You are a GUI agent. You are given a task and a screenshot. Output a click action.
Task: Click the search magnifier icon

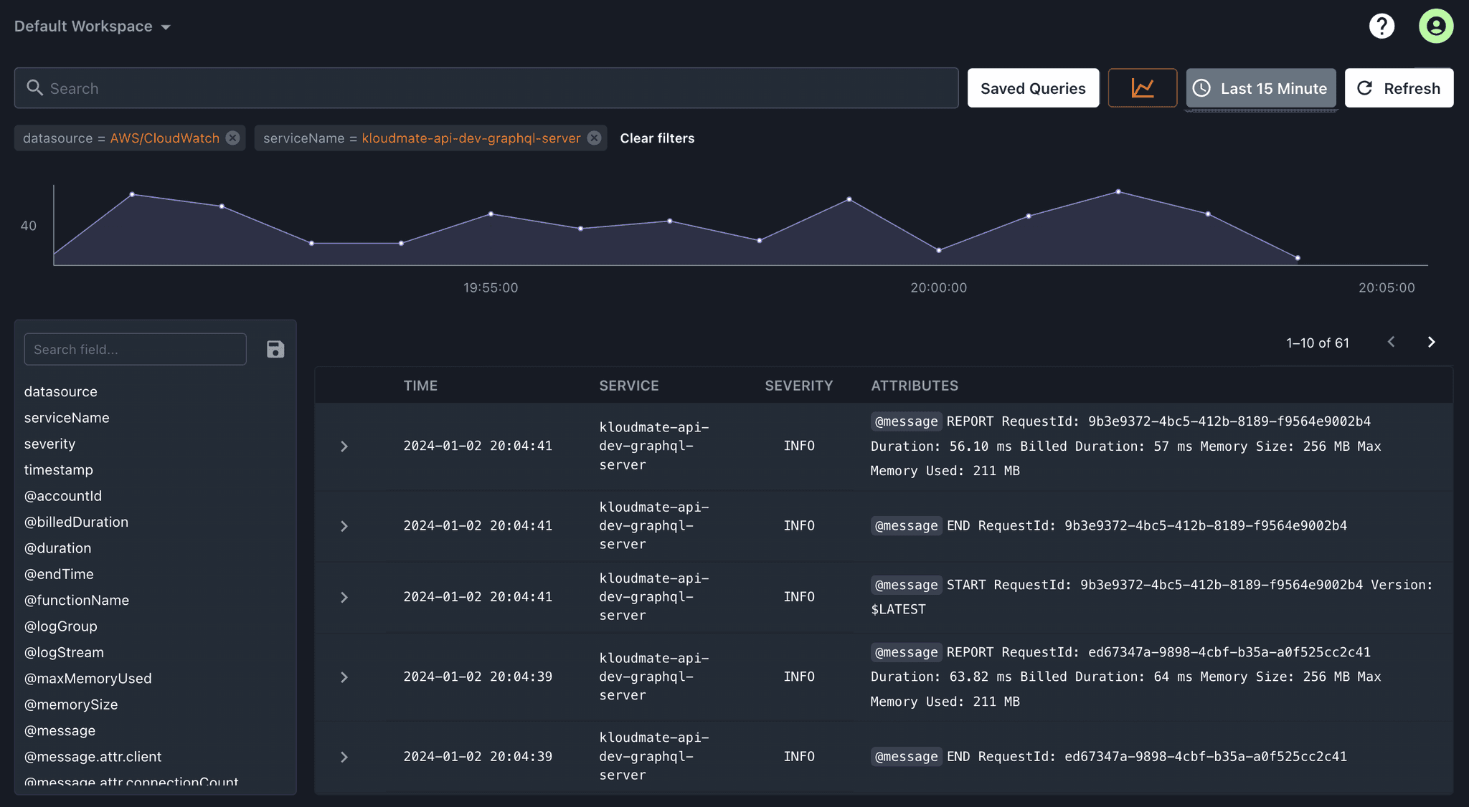[35, 87]
